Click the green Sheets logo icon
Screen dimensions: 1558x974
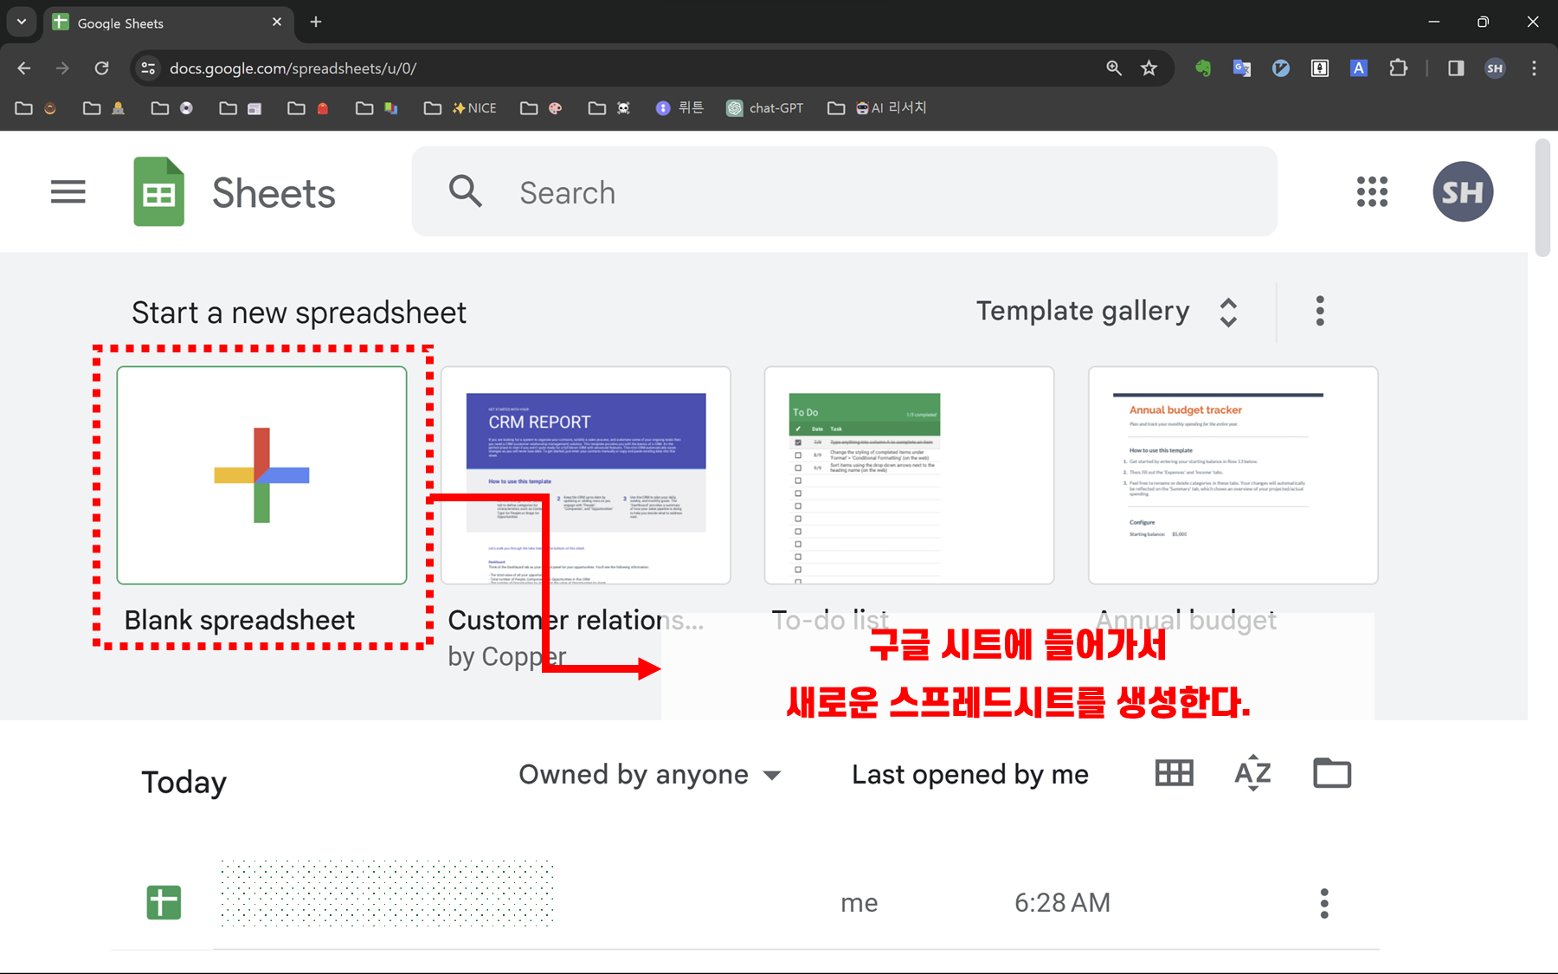pyautogui.click(x=159, y=191)
